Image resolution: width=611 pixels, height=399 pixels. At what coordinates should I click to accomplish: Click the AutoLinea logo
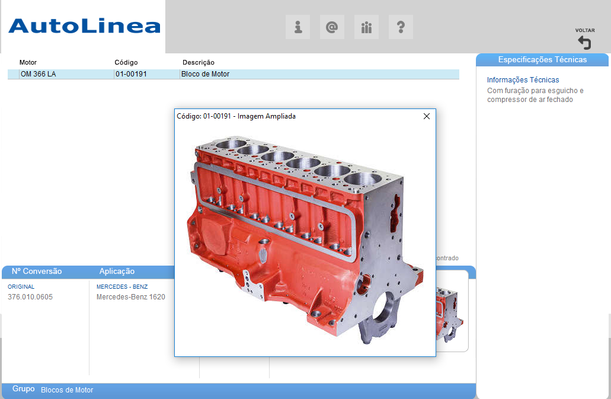pyautogui.click(x=84, y=26)
